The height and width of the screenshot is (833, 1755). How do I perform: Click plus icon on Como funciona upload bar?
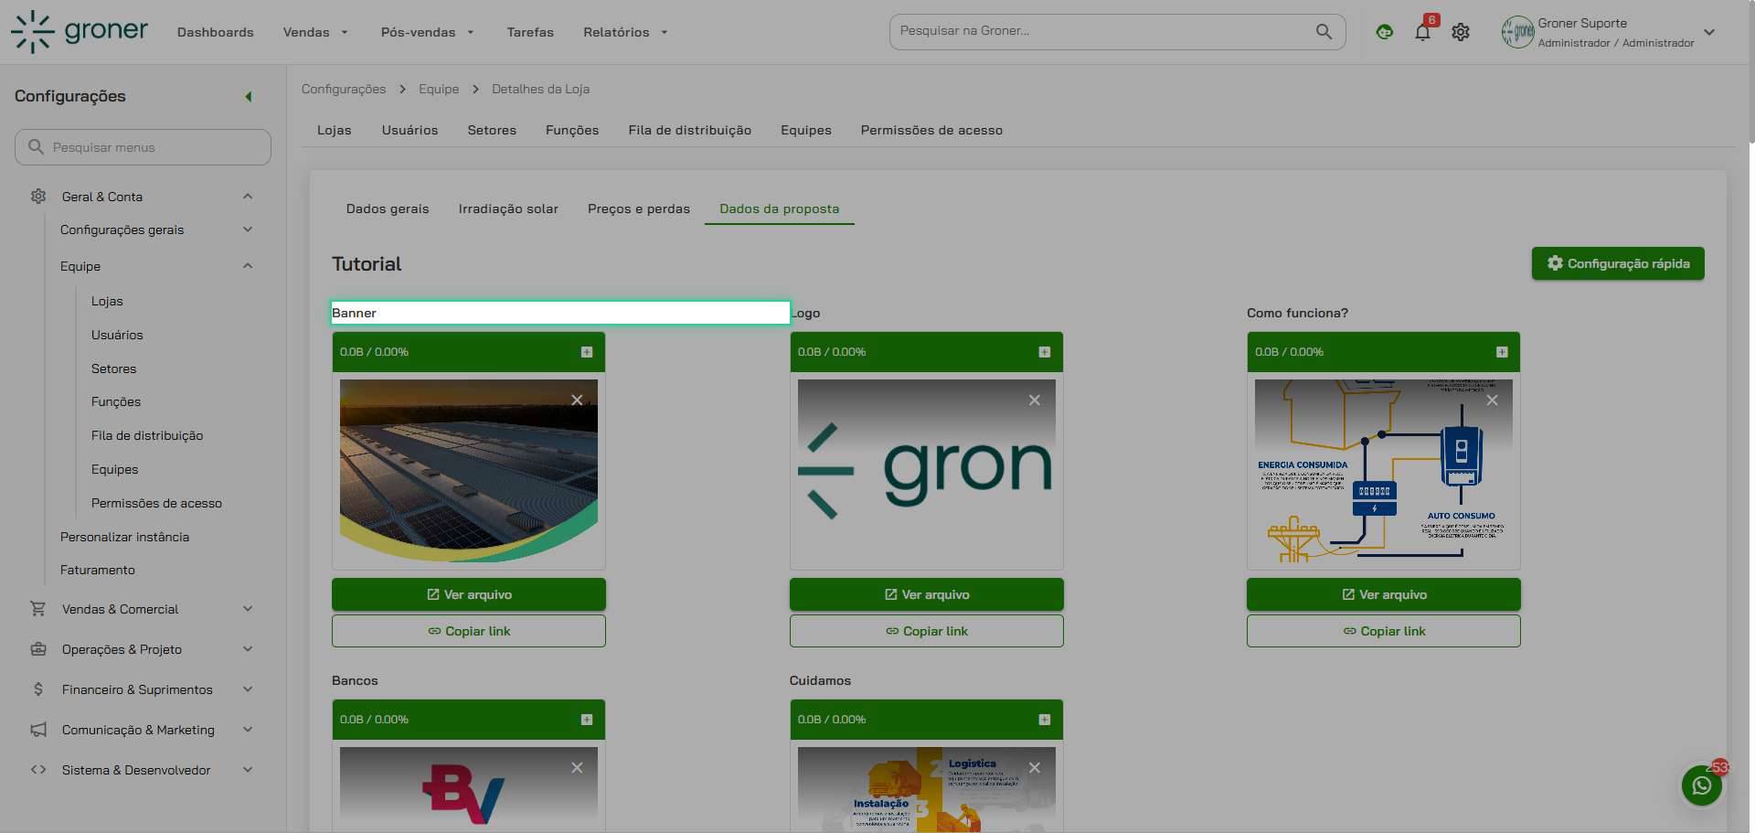click(x=1502, y=352)
